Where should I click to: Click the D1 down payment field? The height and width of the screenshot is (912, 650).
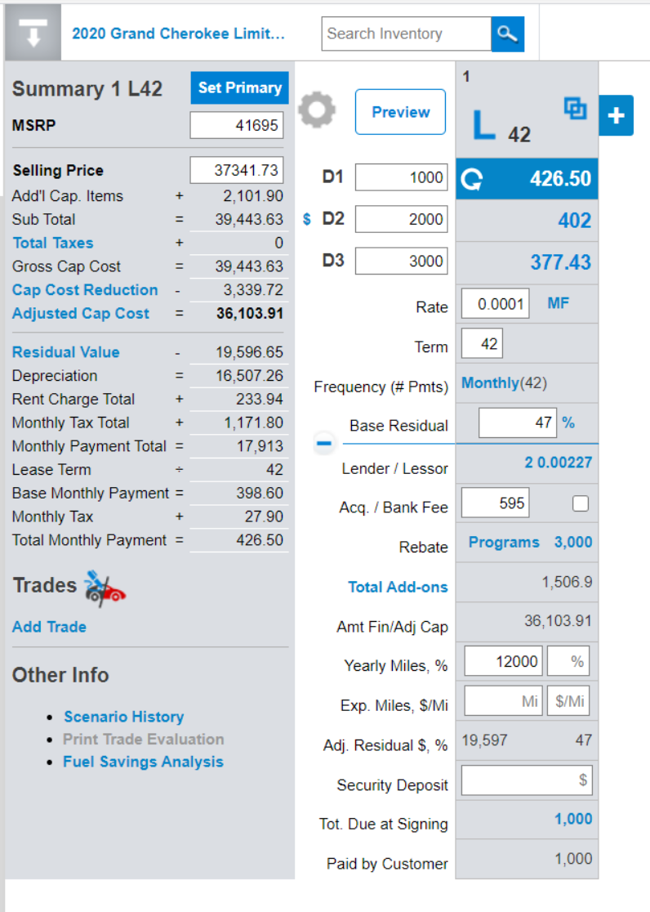[401, 177]
